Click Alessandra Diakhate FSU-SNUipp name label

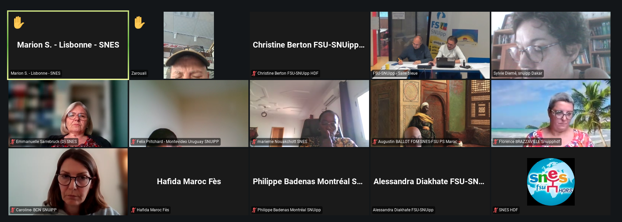[403, 210]
